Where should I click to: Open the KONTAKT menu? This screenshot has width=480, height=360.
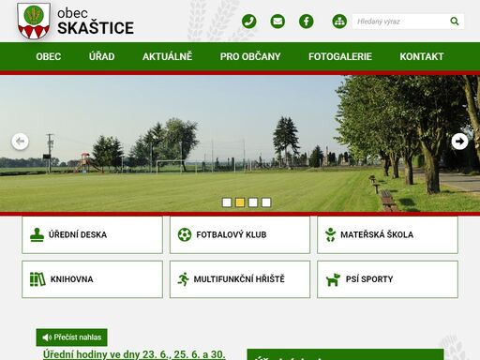point(422,56)
